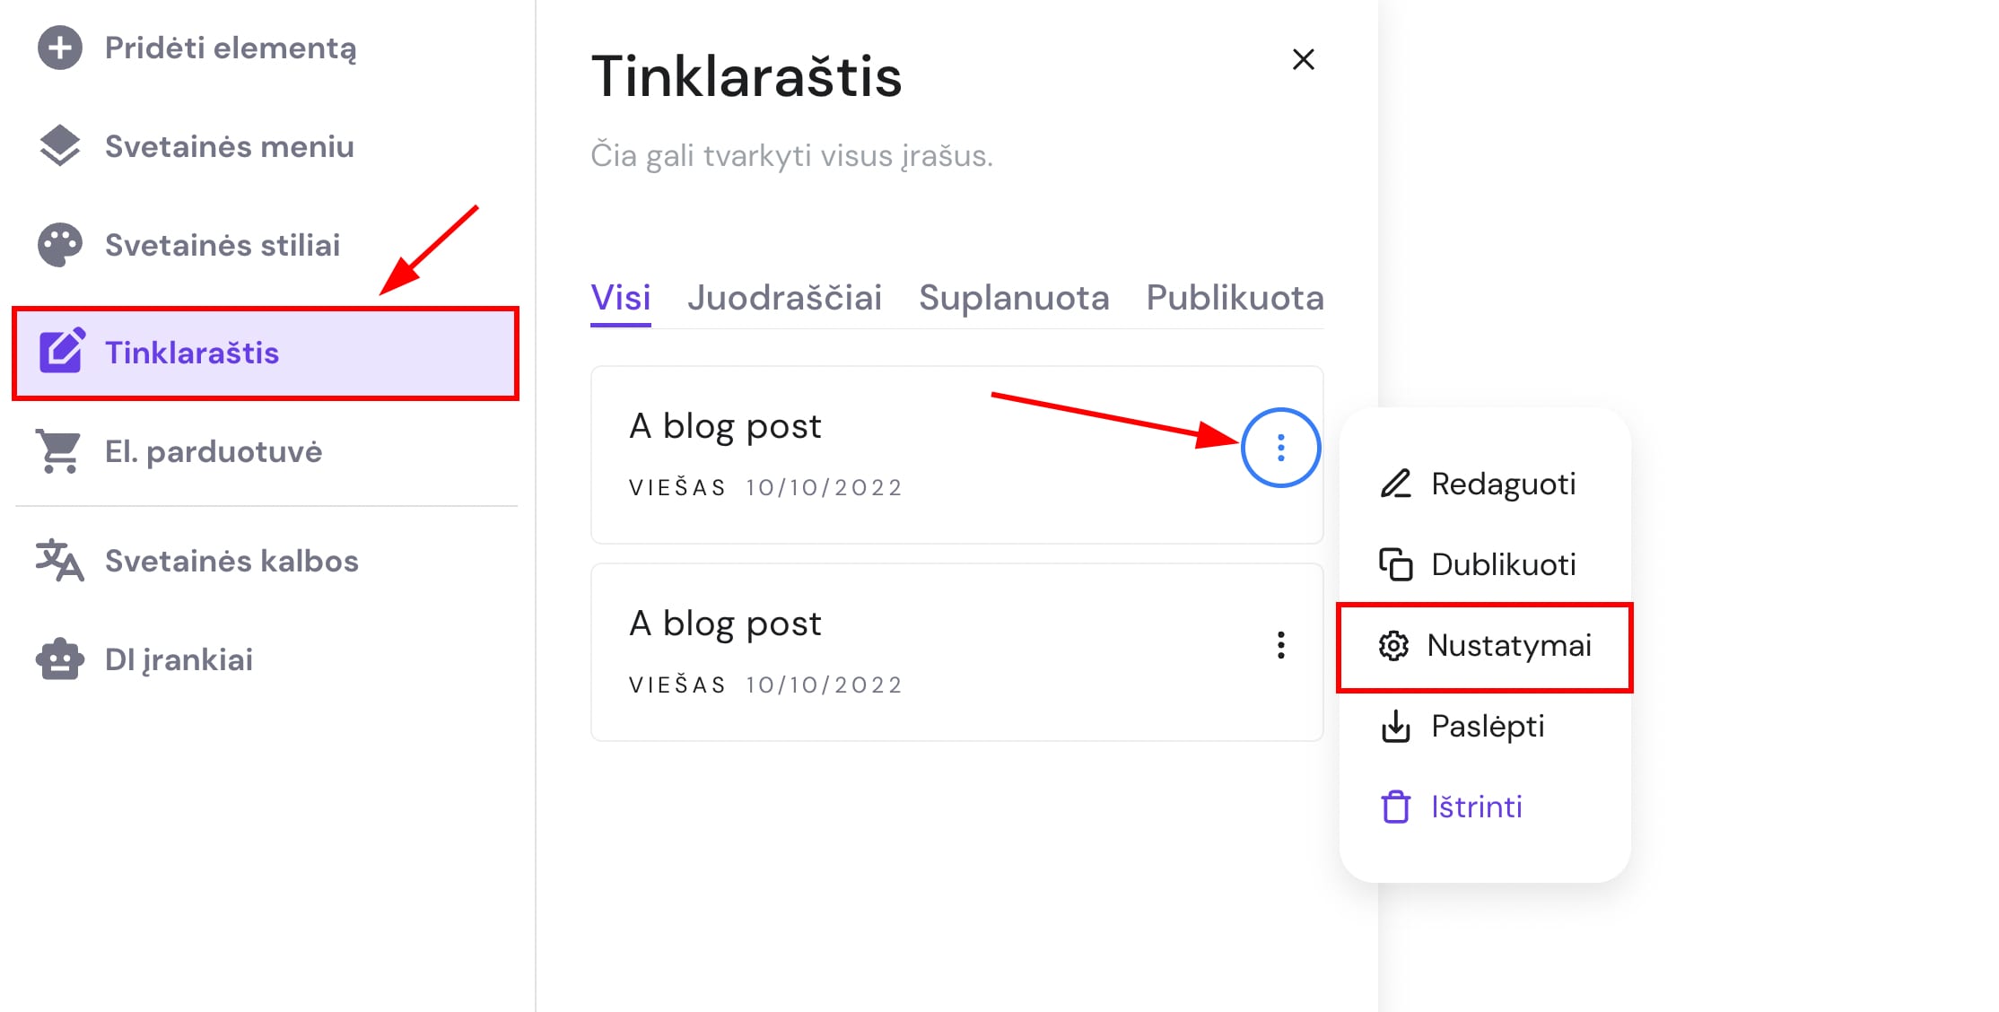The height and width of the screenshot is (1012, 1999).
Task: Open DI įrankiai robot icon
Action: click(60, 659)
